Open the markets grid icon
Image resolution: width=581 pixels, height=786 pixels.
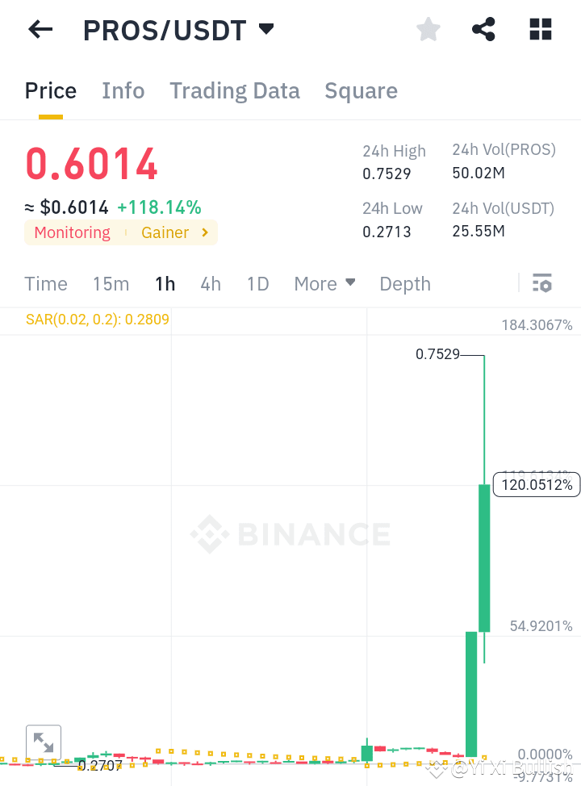click(539, 29)
